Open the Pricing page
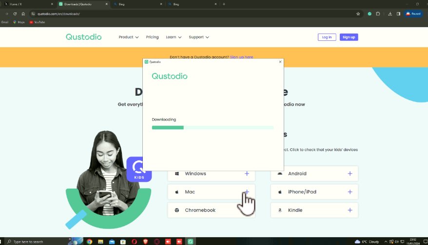The width and height of the screenshot is (428, 245). 152,37
